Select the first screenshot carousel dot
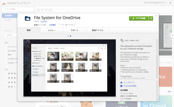The width and height of the screenshot is (174, 107). click(68, 36)
